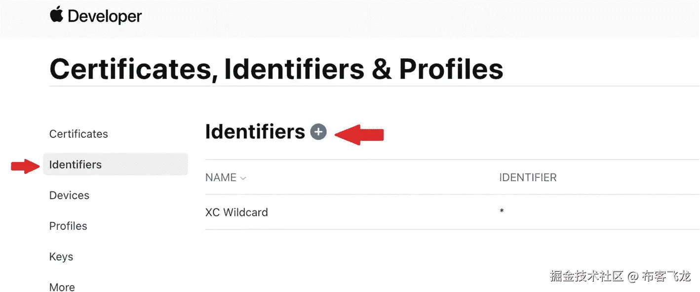Click the Apple logo icon
The width and height of the screenshot is (700, 292).
(x=57, y=15)
